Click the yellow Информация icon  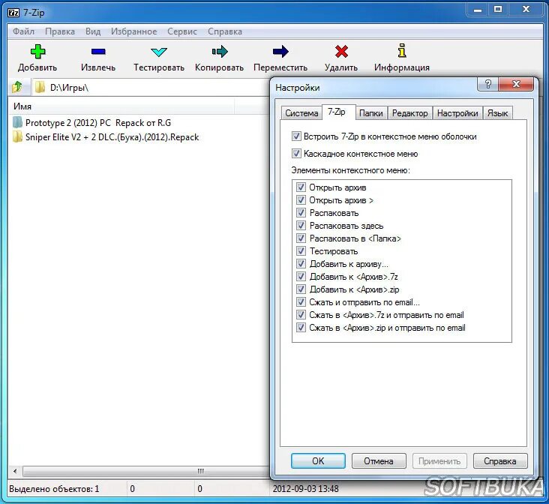402,50
